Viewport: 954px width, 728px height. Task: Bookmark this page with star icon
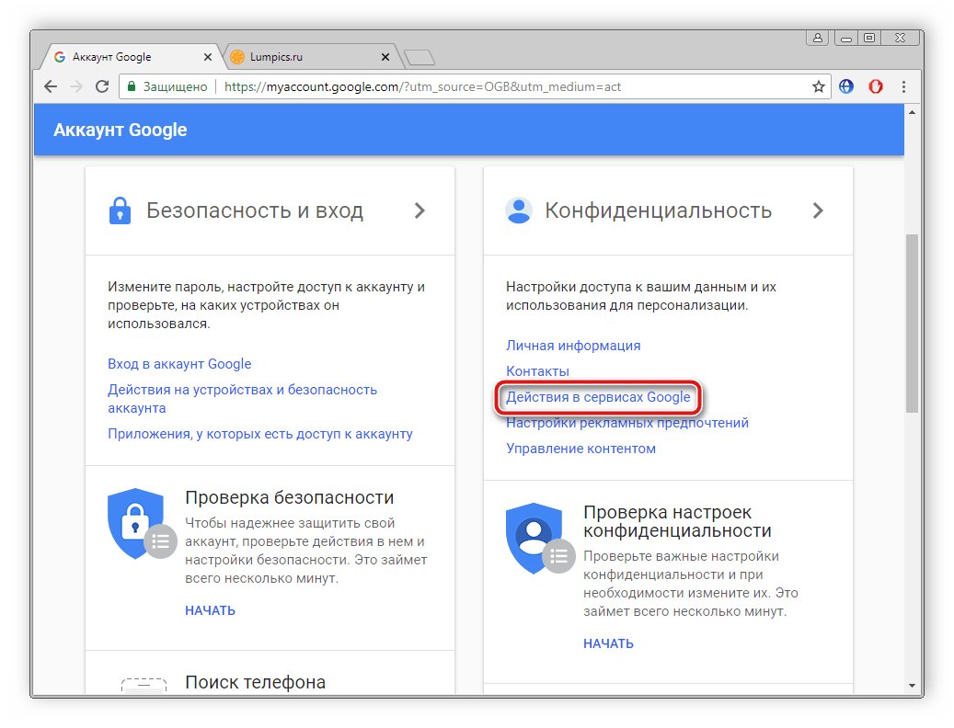tap(818, 86)
